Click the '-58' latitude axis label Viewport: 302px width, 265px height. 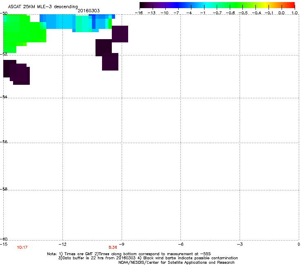tap(4, 189)
